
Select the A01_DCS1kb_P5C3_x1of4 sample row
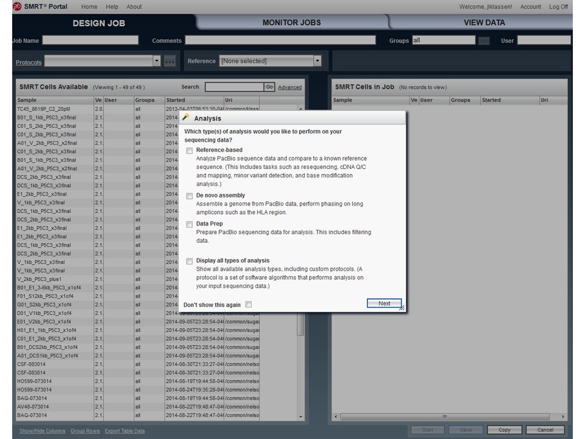coord(138,355)
